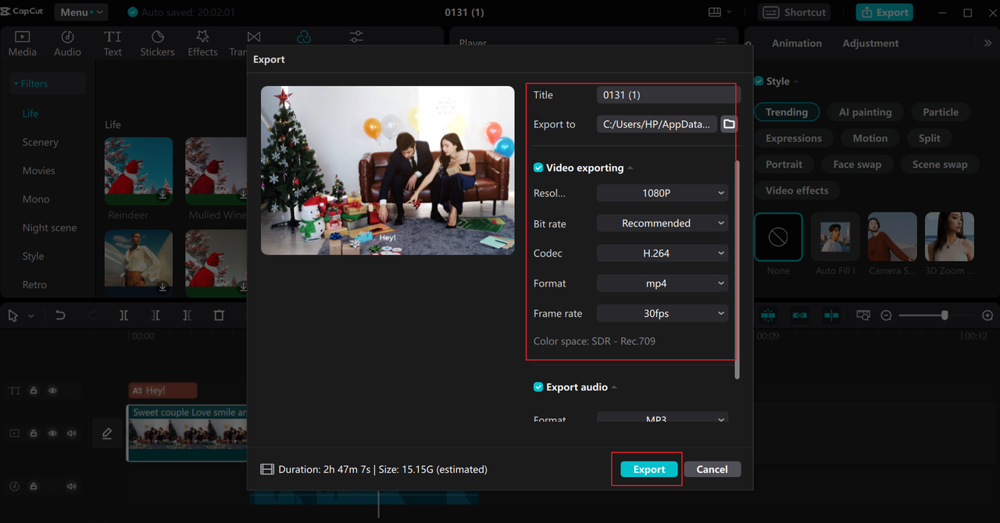Click the Title input field 0131 (1)
Viewport: 1000px width, 523px height.
click(x=668, y=94)
